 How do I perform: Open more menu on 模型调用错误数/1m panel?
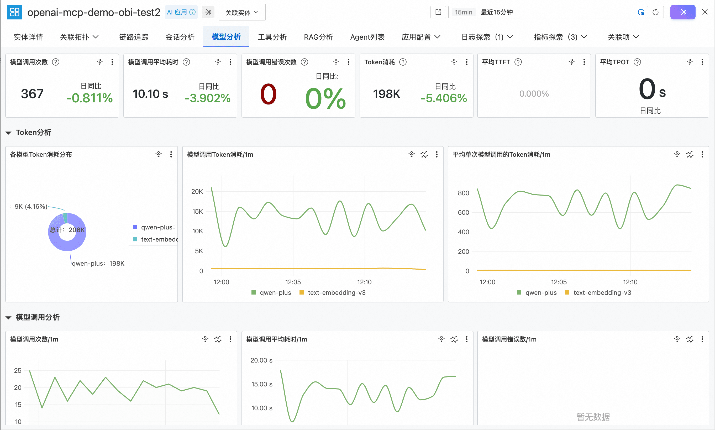click(x=702, y=339)
